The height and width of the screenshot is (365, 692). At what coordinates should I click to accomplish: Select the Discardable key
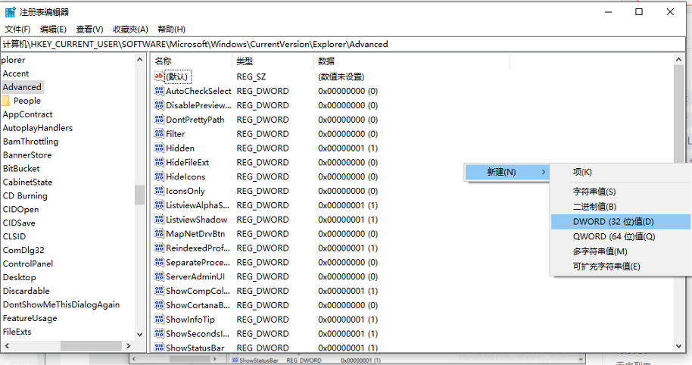pos(26,291)
